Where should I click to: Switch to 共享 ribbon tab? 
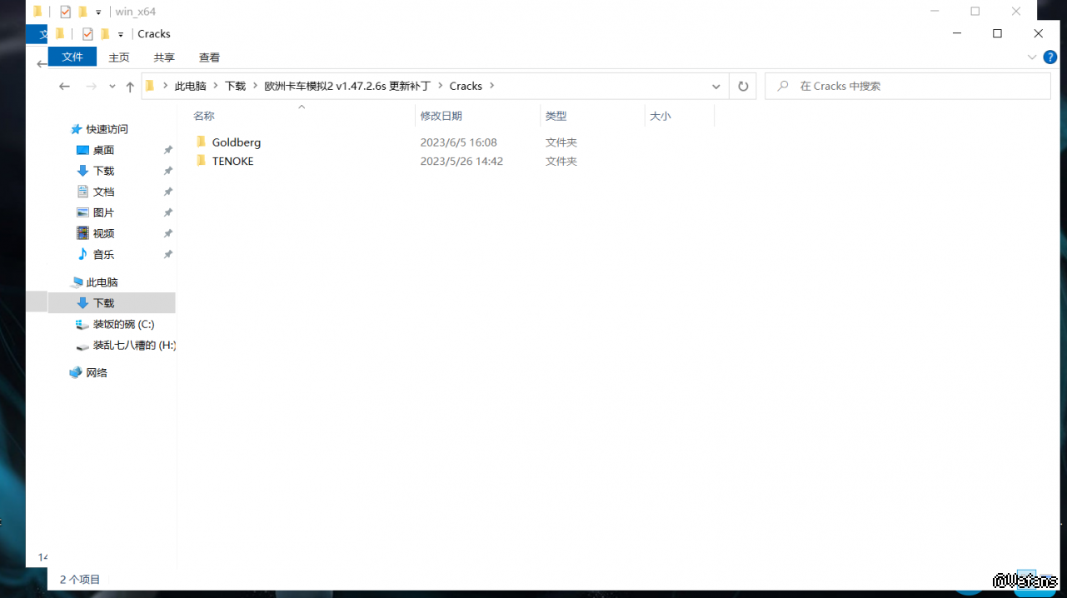(x=164, y=57)
